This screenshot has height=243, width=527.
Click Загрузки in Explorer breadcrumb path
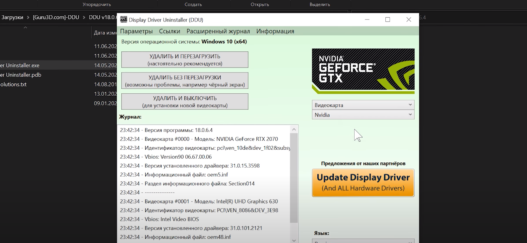tap(12, 17)
